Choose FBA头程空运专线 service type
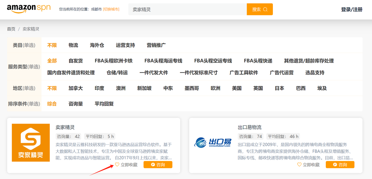This screenshot has height=179, width=372. pos(213,61)
